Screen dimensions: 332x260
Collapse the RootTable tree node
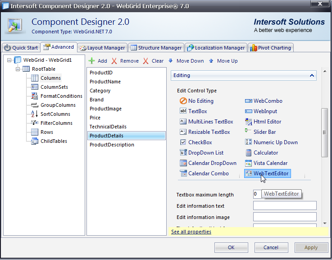pyautogui.click(x=18, y=69)
